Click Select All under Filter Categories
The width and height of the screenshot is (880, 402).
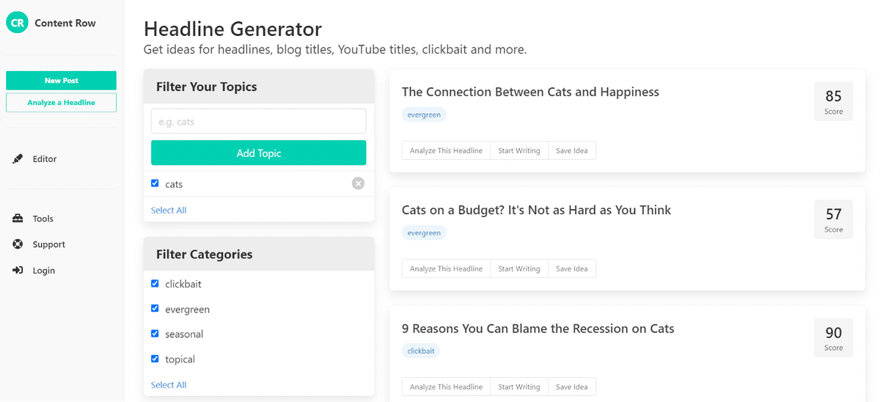[169, 385]
